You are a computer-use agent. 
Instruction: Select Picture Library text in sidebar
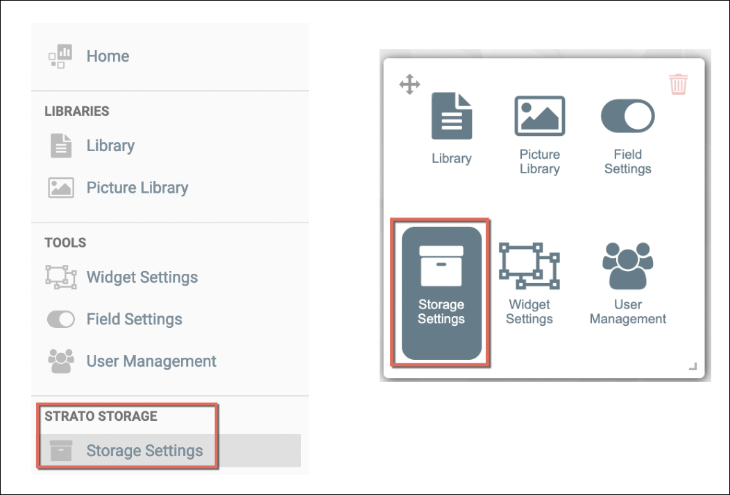(137, 188)
